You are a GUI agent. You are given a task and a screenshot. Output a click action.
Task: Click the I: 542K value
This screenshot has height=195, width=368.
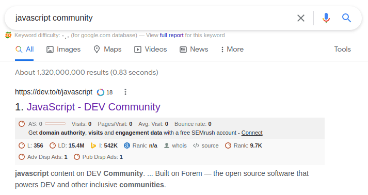pyautogui.click(x=108, y=145)
